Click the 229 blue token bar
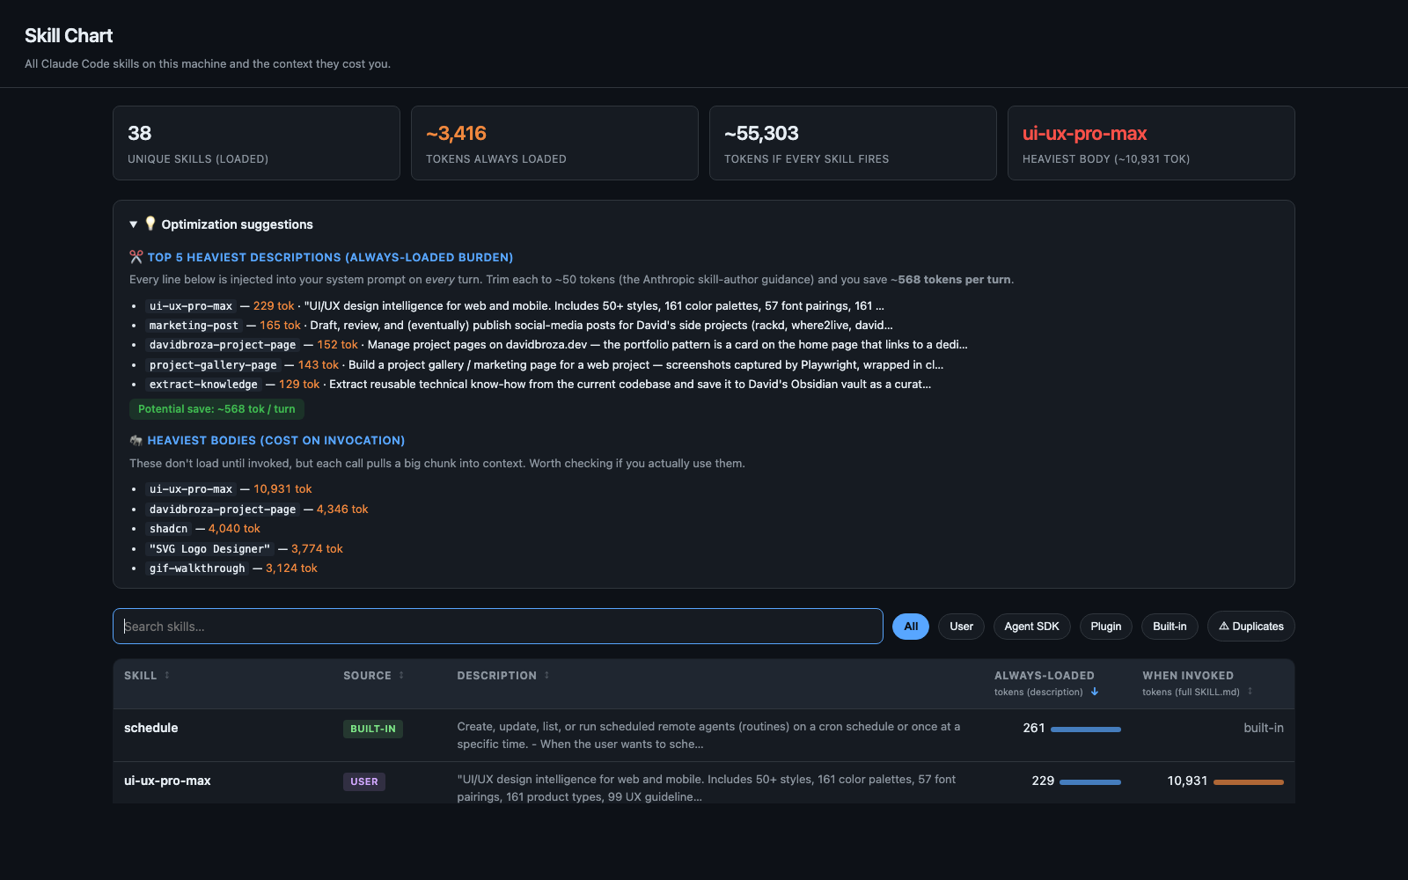Screen dimensions: 1408x880 1090,781
